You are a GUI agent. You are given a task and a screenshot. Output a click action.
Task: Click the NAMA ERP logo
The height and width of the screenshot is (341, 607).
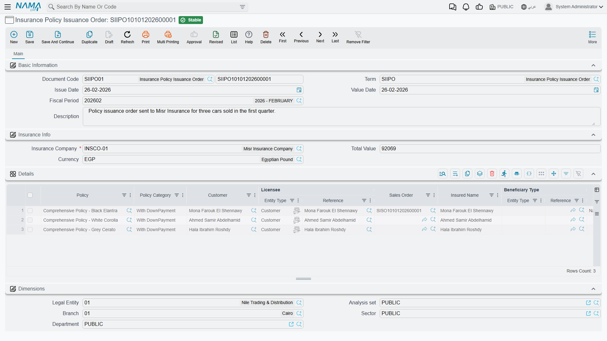coord(28,7)
